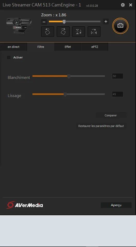The height and width of the screenshot is (247, 136).
Task: Take a snapshot with the camera button
Action: tap(120, 26)
